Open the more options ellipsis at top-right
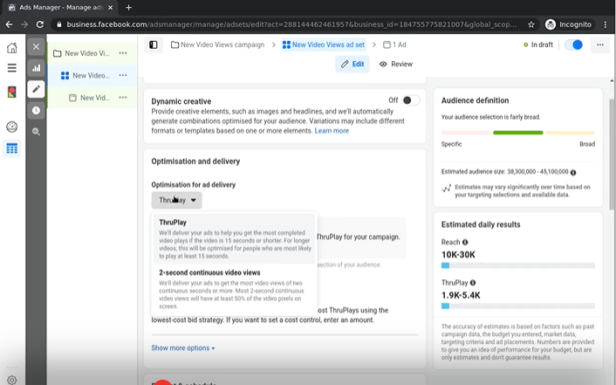Screen dimensions: 616x385 pos(600,45)
